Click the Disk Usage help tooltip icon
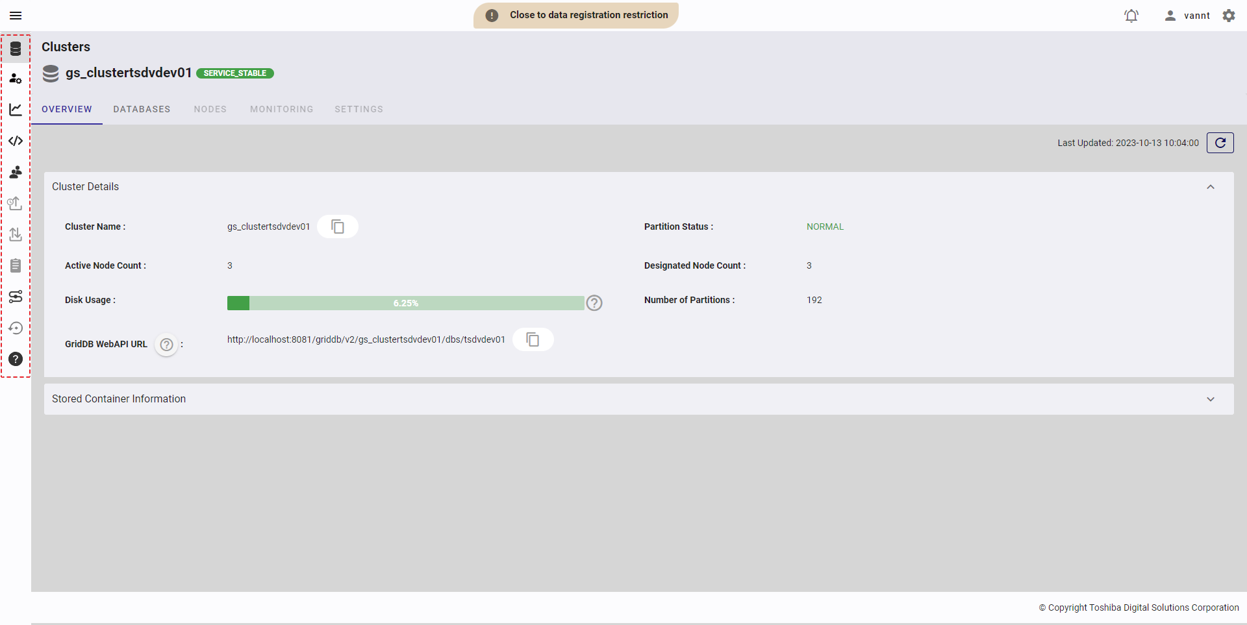 [x=594, y=302]
